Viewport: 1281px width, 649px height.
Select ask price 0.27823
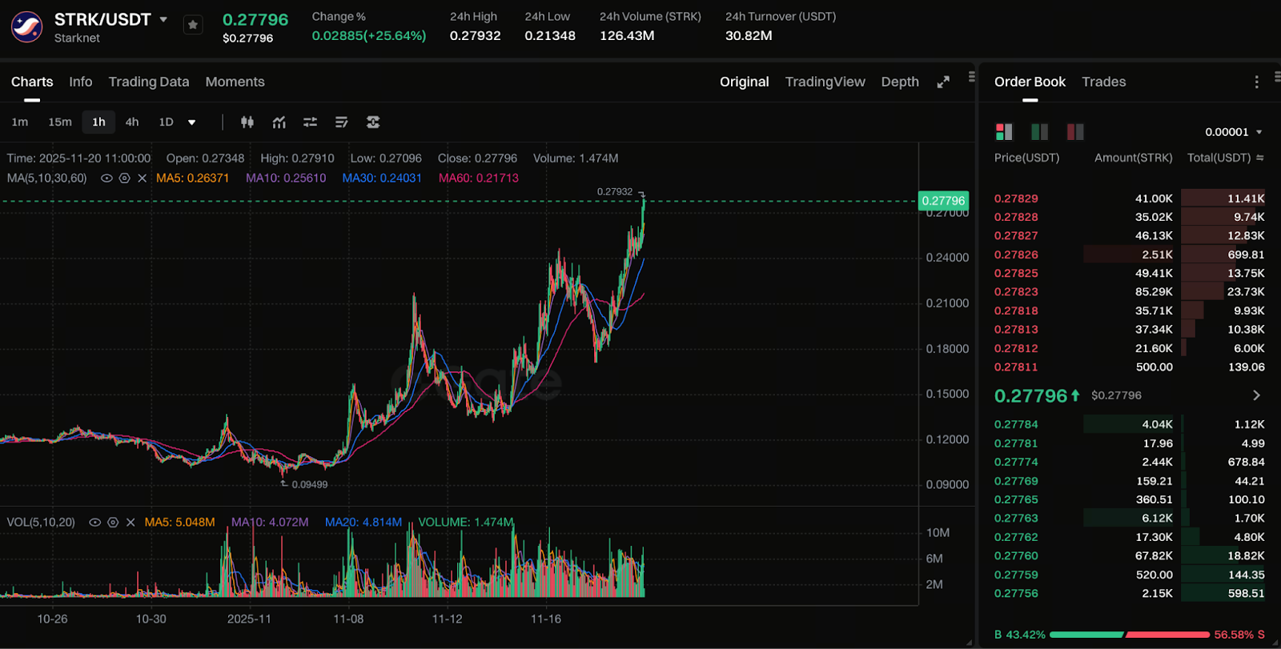[x=1016, y=292]
